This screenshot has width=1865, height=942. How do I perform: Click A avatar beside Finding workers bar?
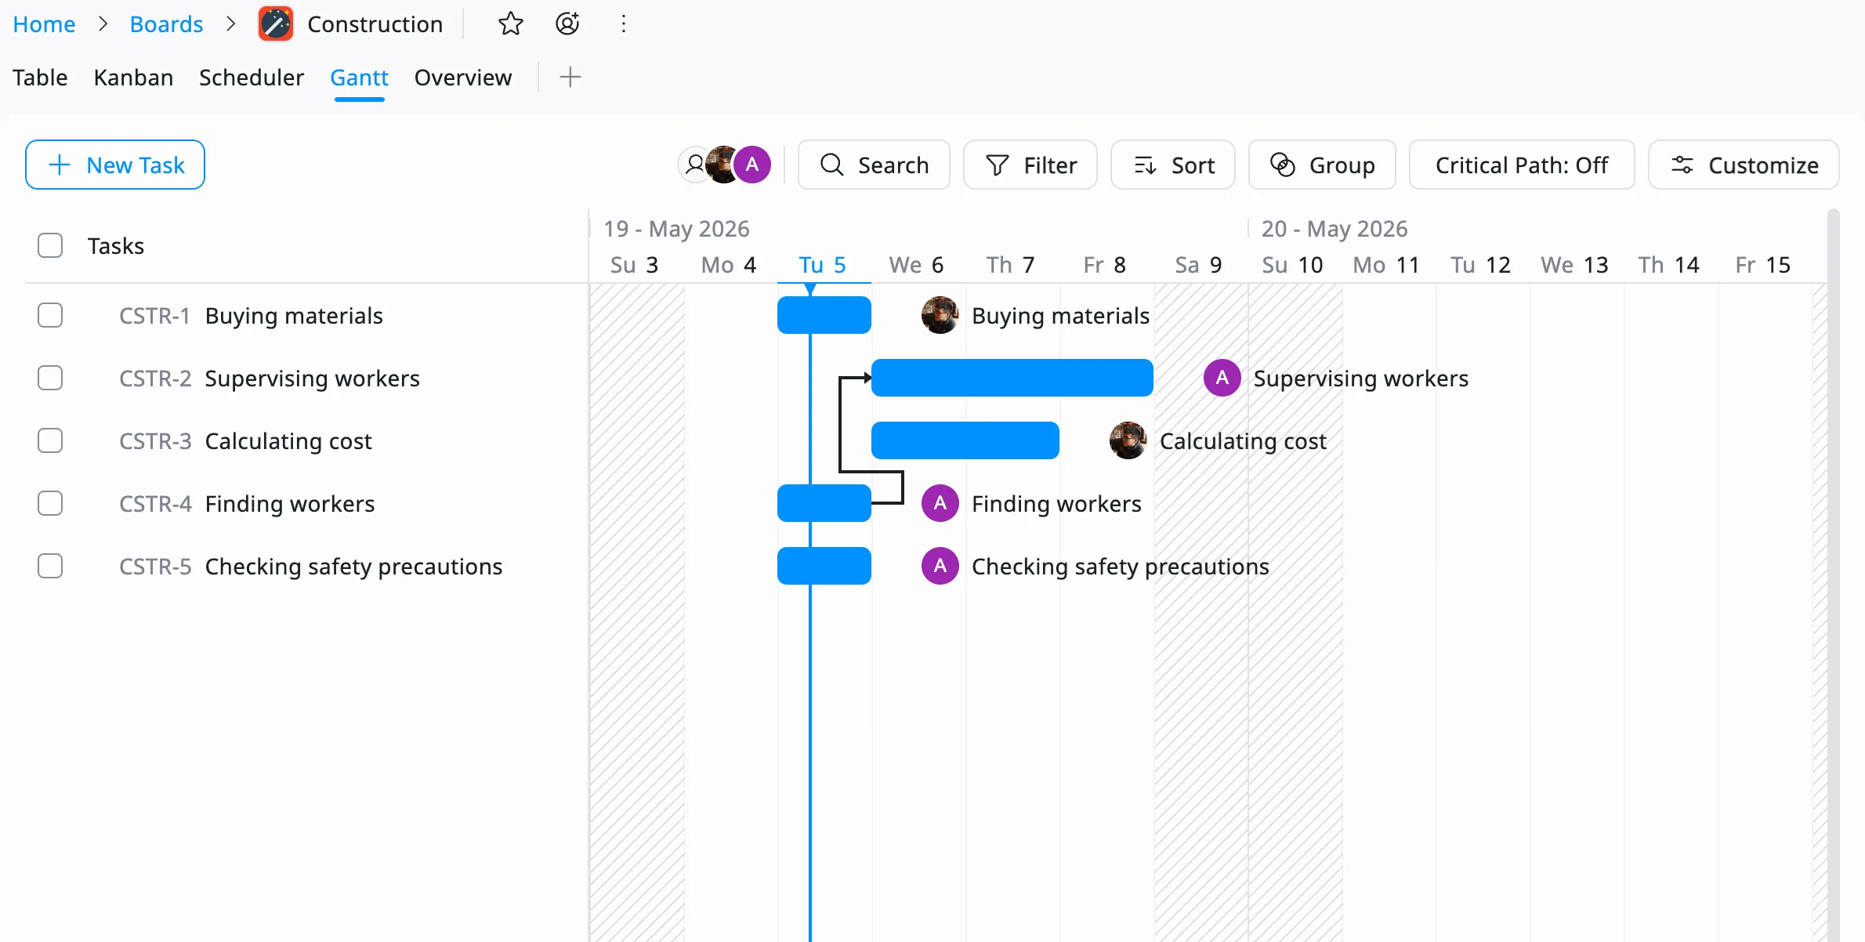pos(940,503)
